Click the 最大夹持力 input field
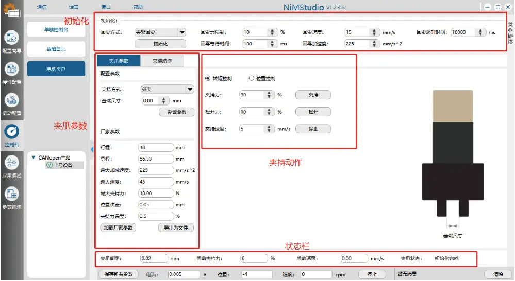The height and width of the screenshot is (281, 515). click(x=156, y=194)
